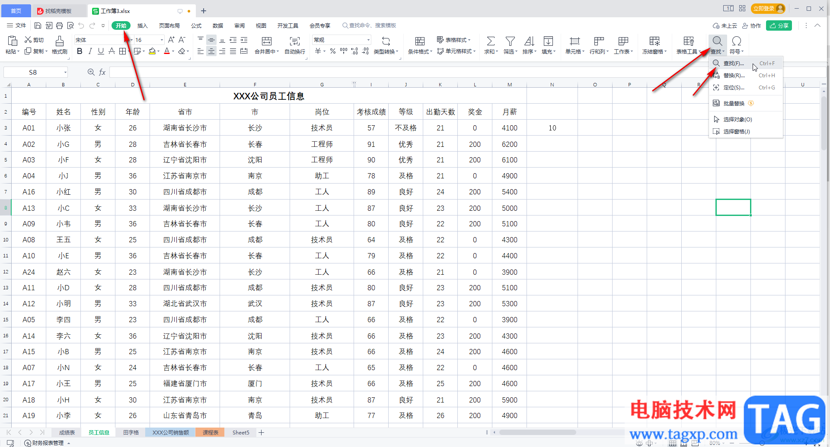830x447 pixels.
Task: Switch to the 课程表 sheet tab
Action: click(210, 432)
